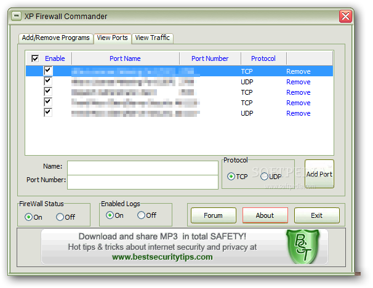Sort by the Port Number column header

pyautogui.click(x=210, y=58)
